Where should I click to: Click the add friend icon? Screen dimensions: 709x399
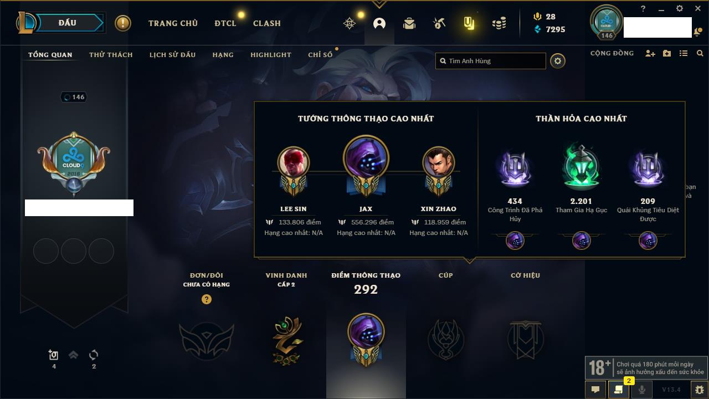pos(650,53)
